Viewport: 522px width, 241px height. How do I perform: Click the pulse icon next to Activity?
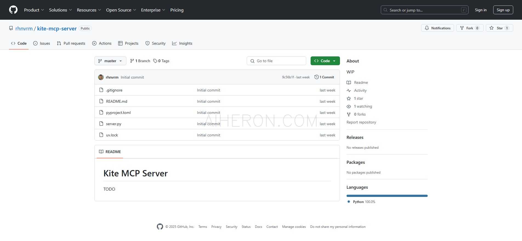[x=349, y=90]
